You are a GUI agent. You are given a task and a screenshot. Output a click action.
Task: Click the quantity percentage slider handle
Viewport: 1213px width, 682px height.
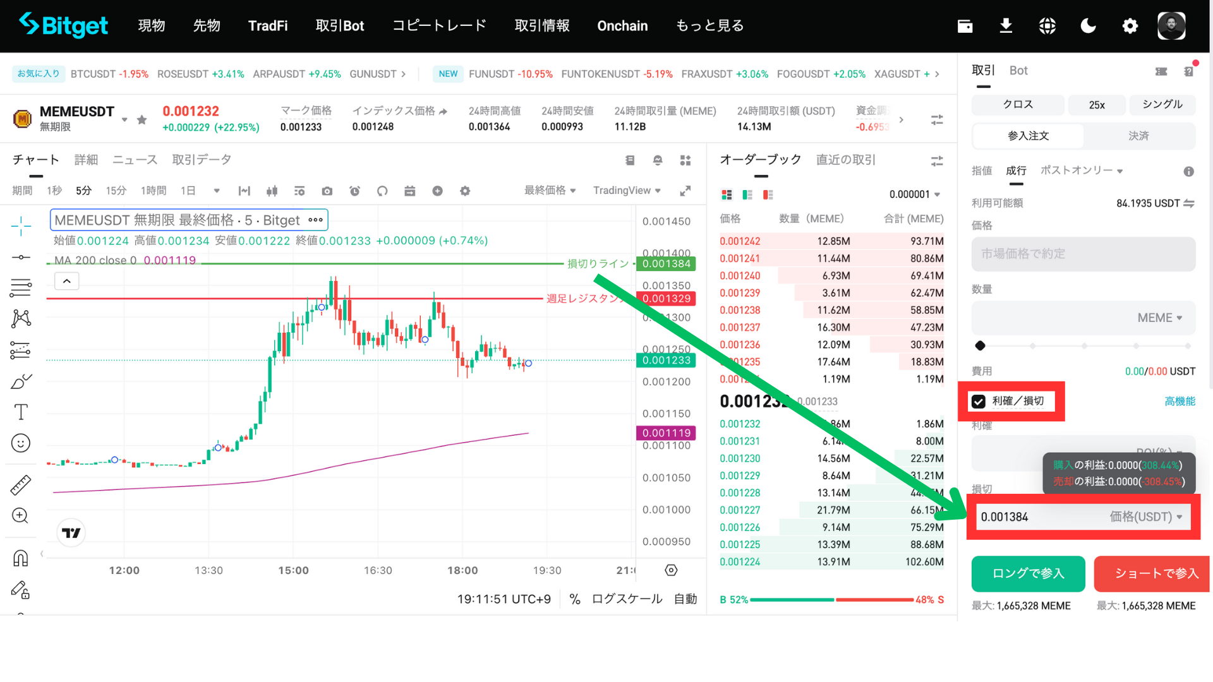(980, 345)
